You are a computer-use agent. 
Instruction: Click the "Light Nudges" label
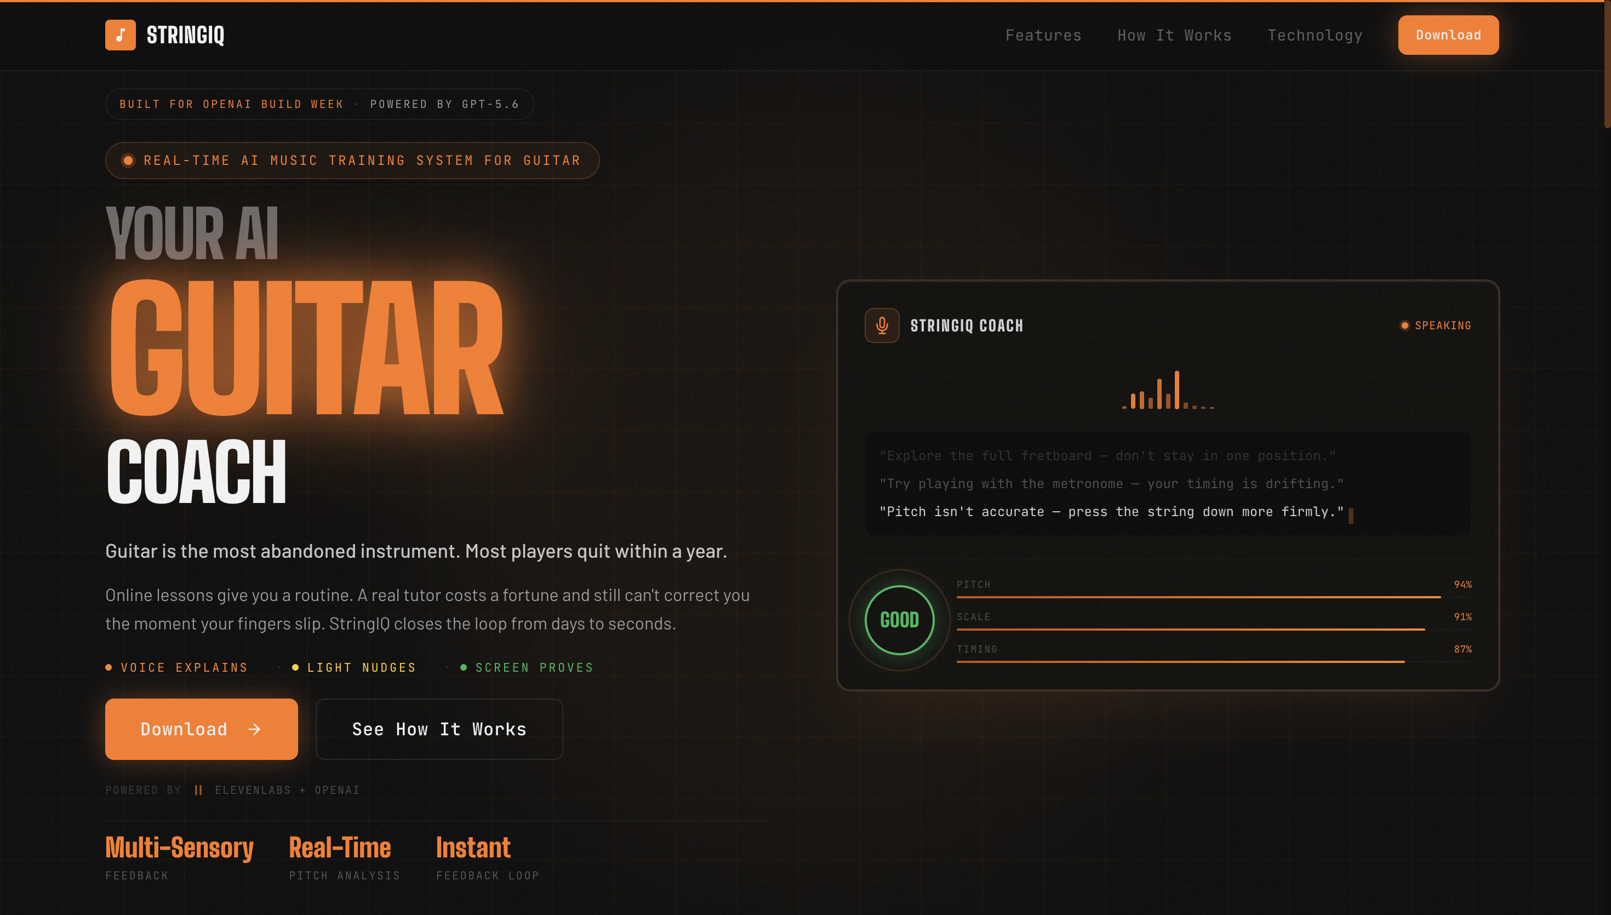pos(361,667)
